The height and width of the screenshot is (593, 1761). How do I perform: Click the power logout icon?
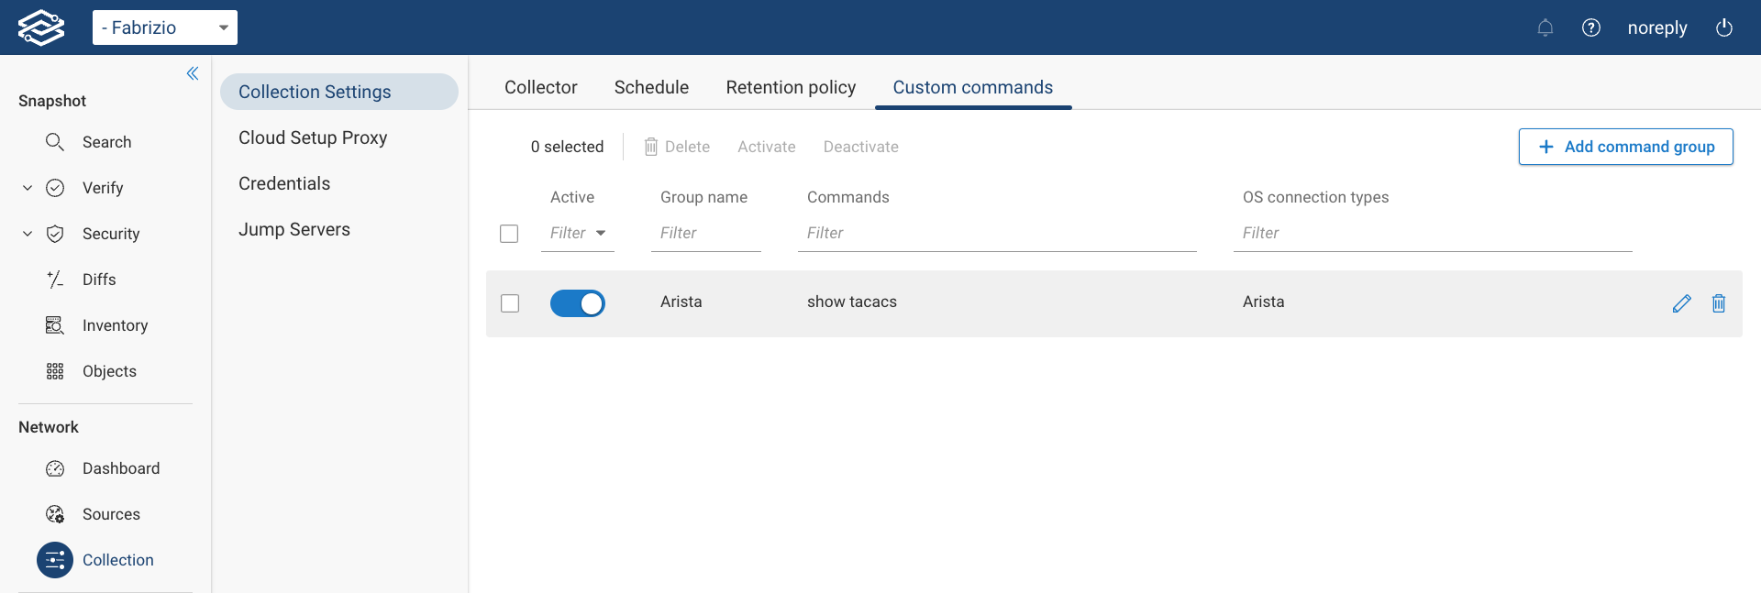click(1724, 27)
